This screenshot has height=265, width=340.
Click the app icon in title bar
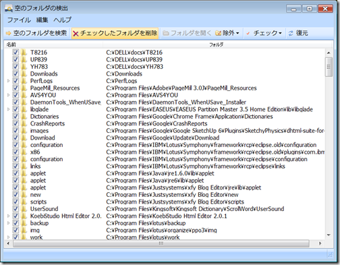coord(8,8)
